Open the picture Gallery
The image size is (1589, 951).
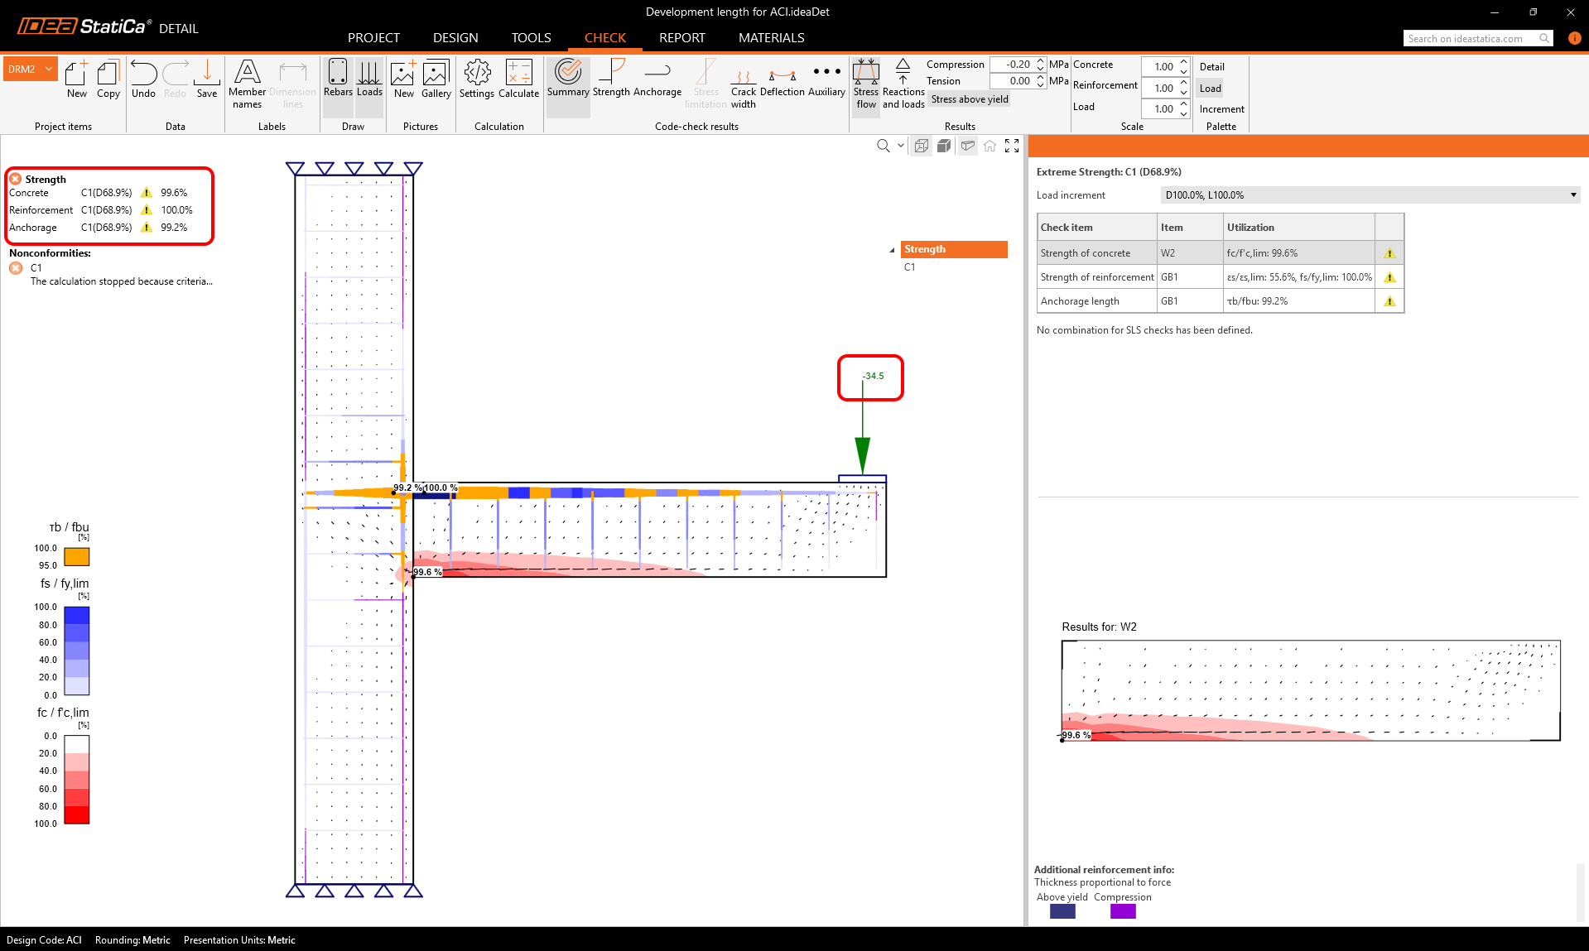436,79
